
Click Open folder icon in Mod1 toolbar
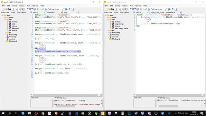6,9
